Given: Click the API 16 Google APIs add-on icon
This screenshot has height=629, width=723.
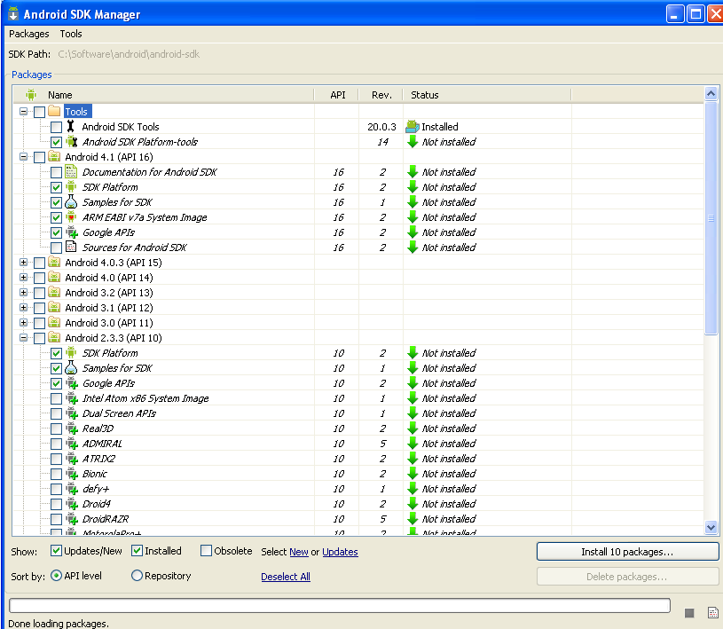Looking at the screenshot, I should pyautogui.click(x=72, y=232).
